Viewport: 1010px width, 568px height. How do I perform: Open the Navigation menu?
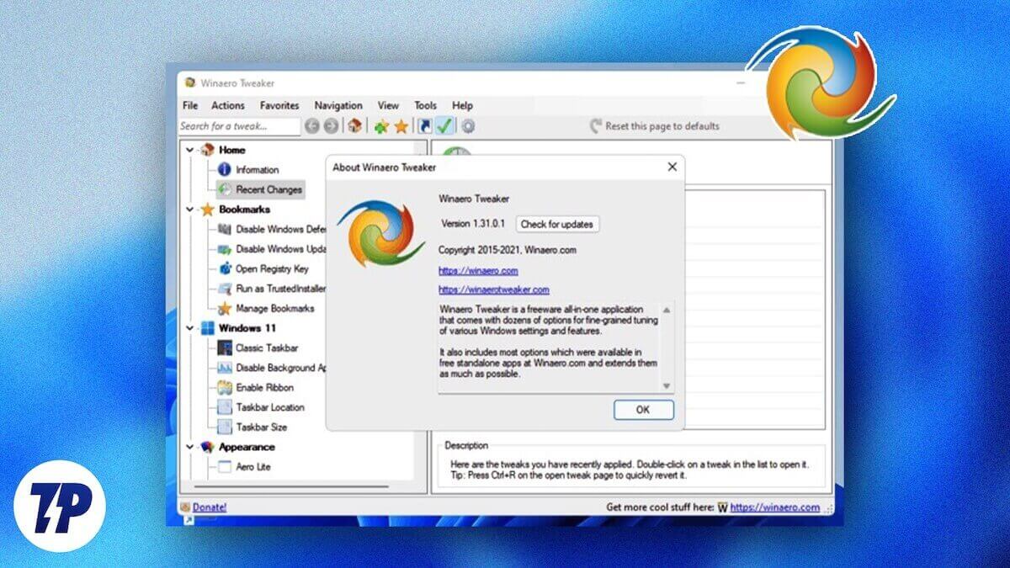(338, 105)
